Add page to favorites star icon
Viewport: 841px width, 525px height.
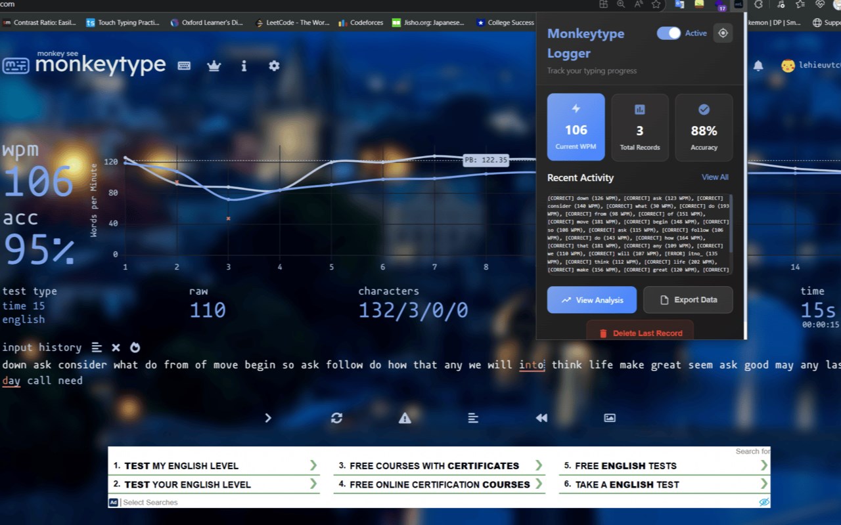pyautogui.click(x=656, y=4)
